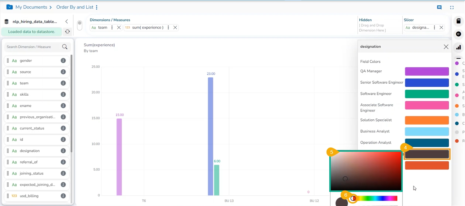Screen dimensions: 465x206
Task: Enter fullscreen mode using the expand icon
Action: coord(452,7)
